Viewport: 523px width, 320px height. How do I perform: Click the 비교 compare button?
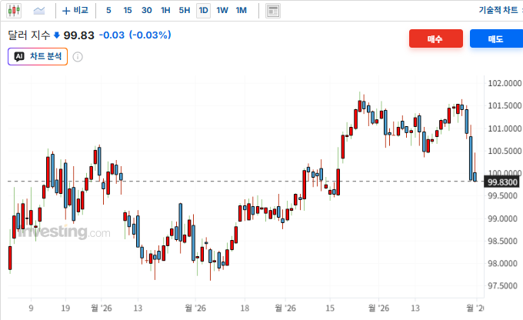pyautogui.click(x=75, y=11)
